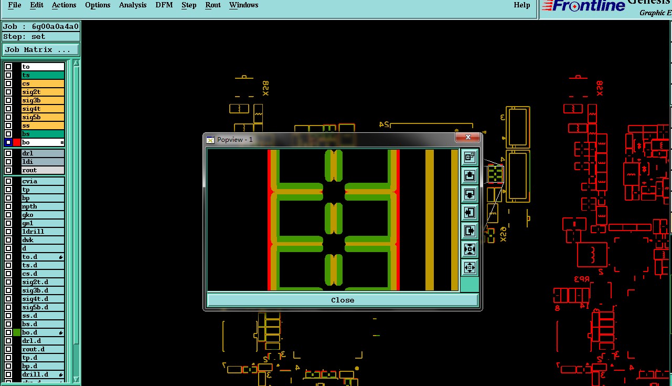Image resolution: width=672 pixels, height=386 pixels.
Task: Enable display checkbox for layer sig3b
Action: 8,100
